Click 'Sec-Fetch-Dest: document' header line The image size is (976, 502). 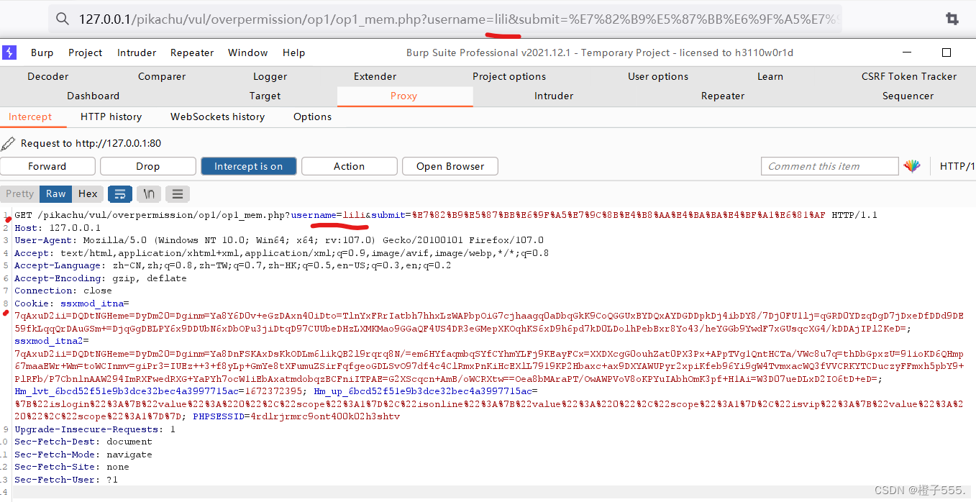[x=83, y=442]
